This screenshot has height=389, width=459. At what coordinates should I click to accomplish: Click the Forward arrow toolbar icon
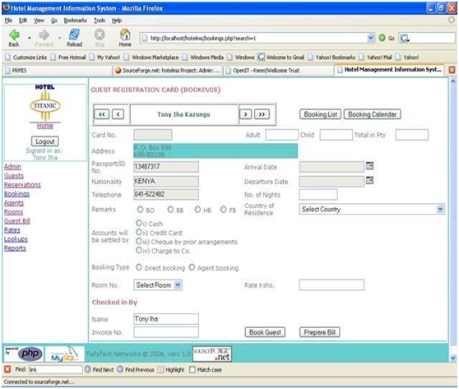(44, 35)
